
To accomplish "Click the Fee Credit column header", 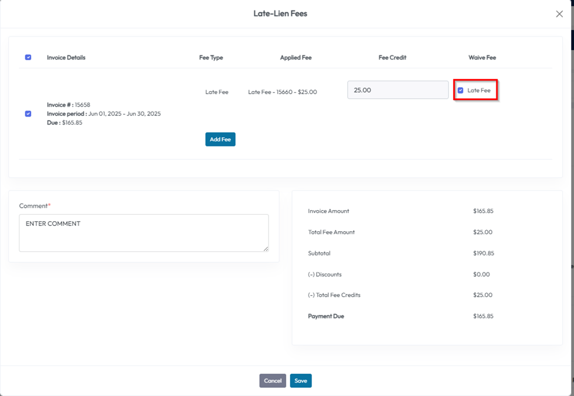I will click(x=392, y=58).
